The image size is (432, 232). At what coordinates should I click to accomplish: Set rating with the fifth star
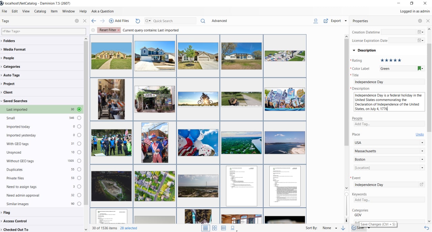pyautogui.click(x=400, y=60)
